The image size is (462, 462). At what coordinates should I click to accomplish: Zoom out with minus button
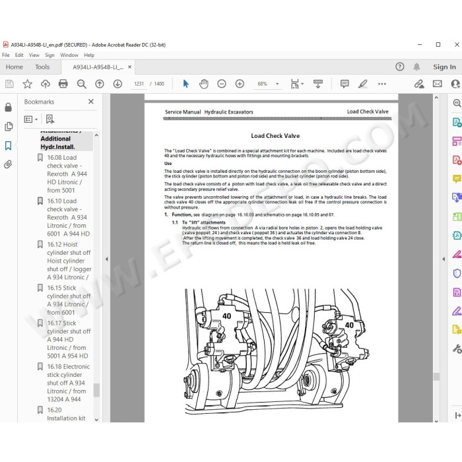coord(222,84)
